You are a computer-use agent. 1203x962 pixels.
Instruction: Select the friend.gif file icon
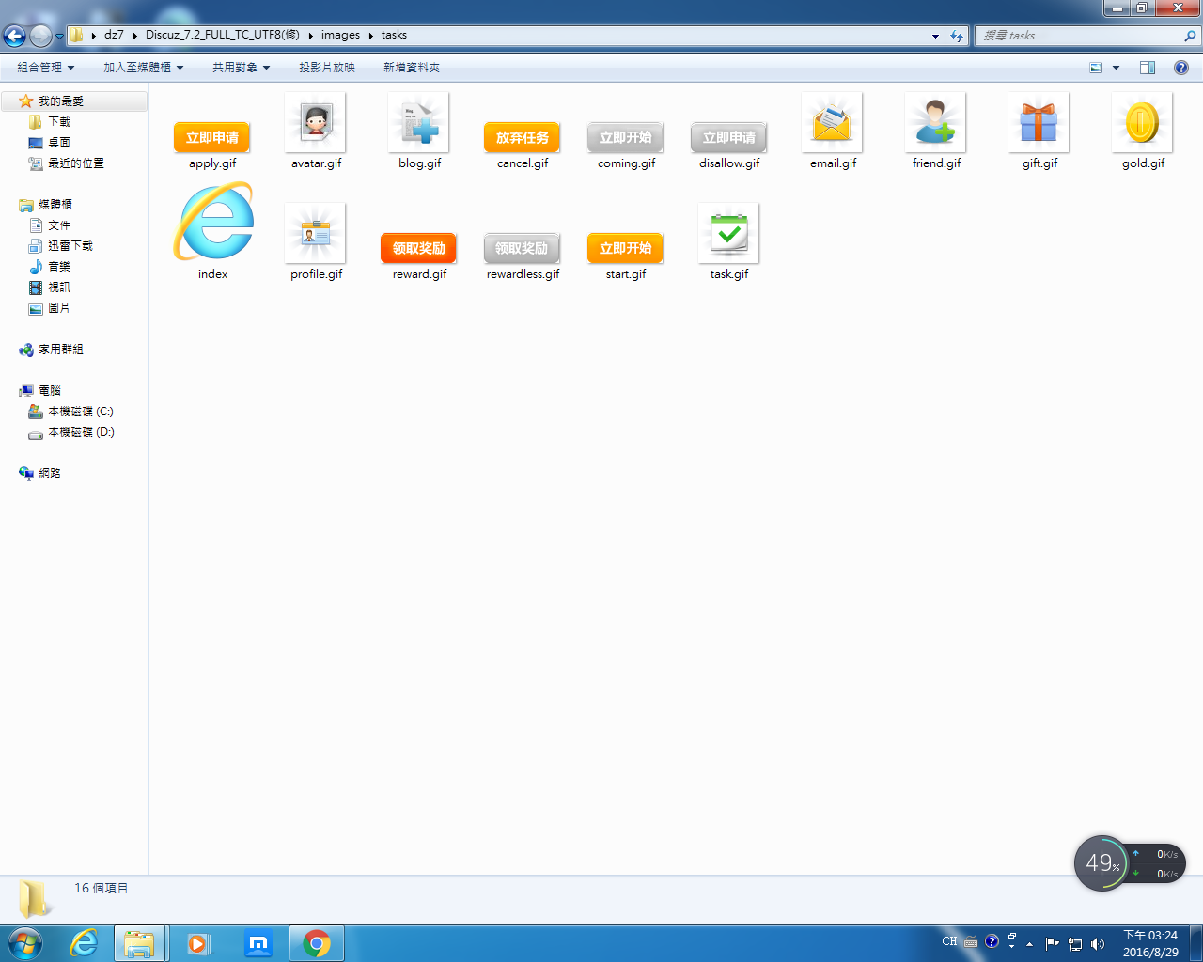pyautogui.click(x=936, y=122)
